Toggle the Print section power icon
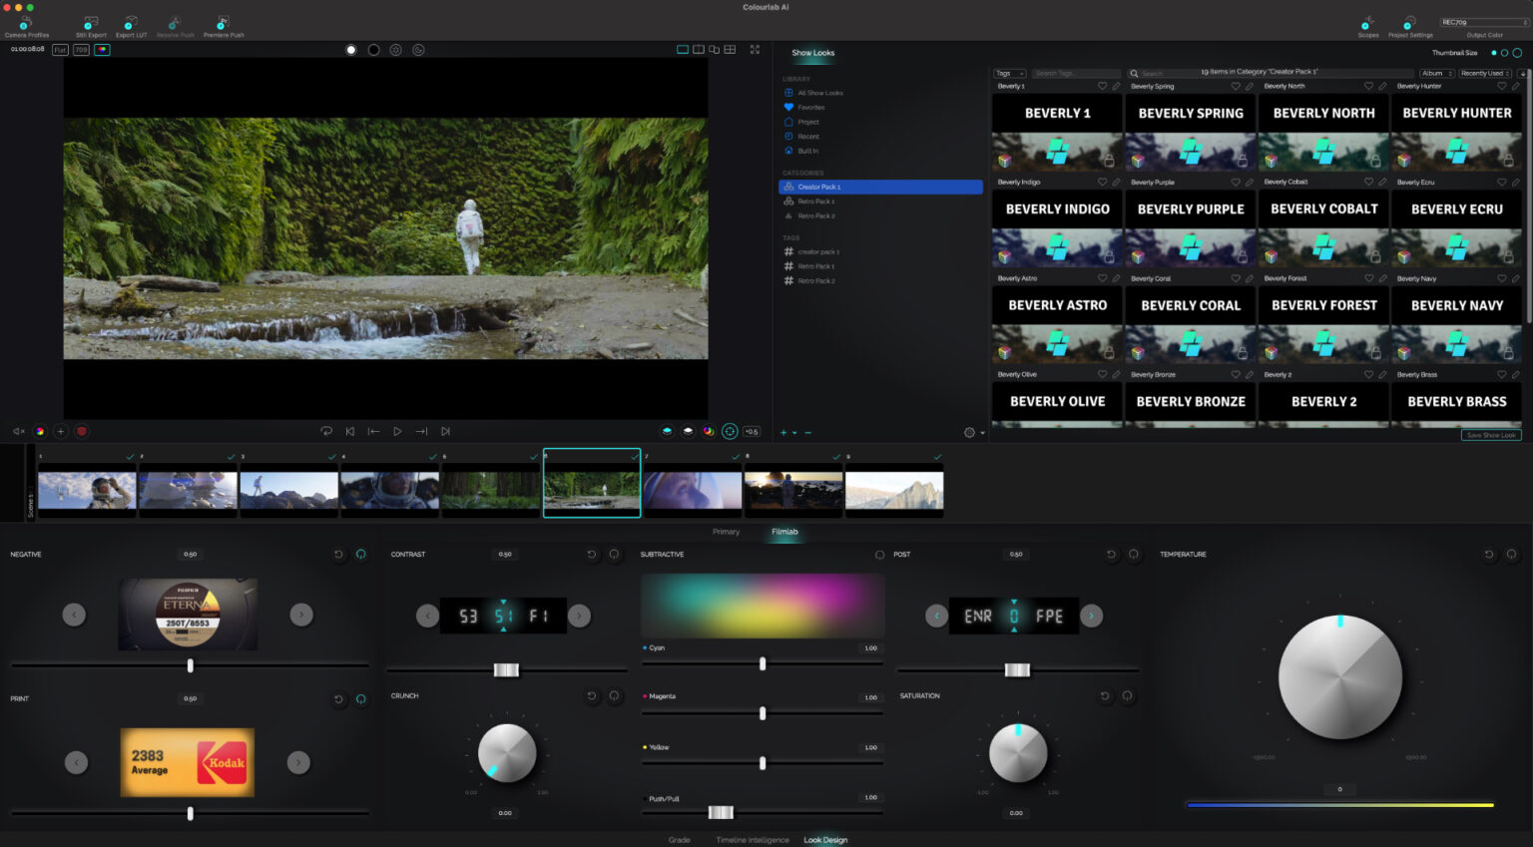Image resolution: width=1533 pixels, height=847 pixels. click(x=360, y=698)
